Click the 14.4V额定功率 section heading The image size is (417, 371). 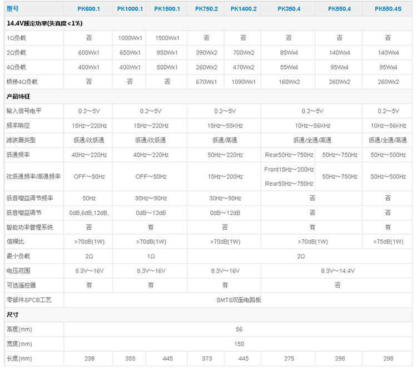(44, 23)
